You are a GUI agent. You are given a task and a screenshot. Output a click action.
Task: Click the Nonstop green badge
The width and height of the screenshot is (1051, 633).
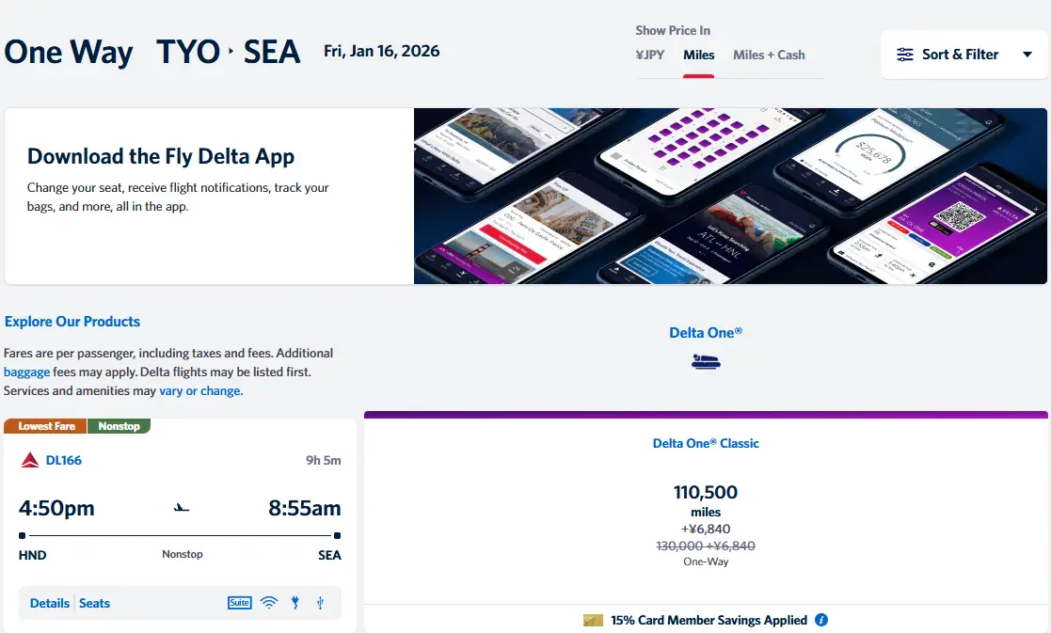[x=119, y=426]
